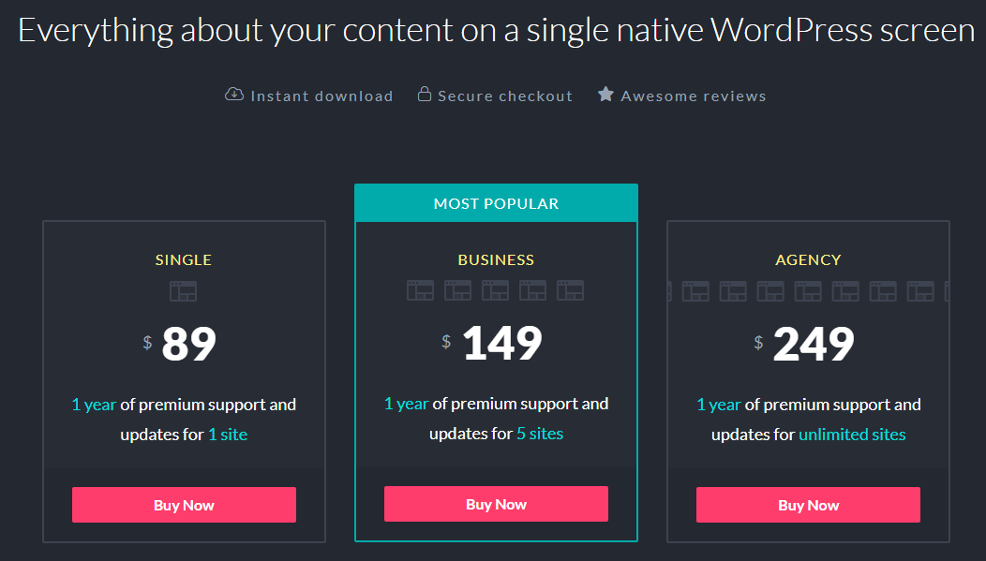This screenshot has width=986, height=561.
Task: Click Buy Now for the Single plan
Action: click(184, 505)
